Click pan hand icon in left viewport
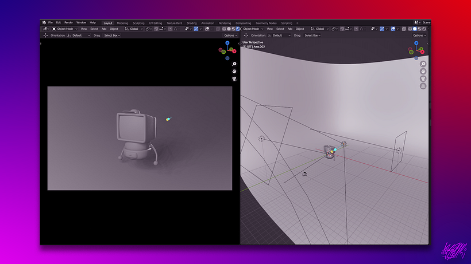The height and width of the screenshot is (264, 471). click(234, 71)
